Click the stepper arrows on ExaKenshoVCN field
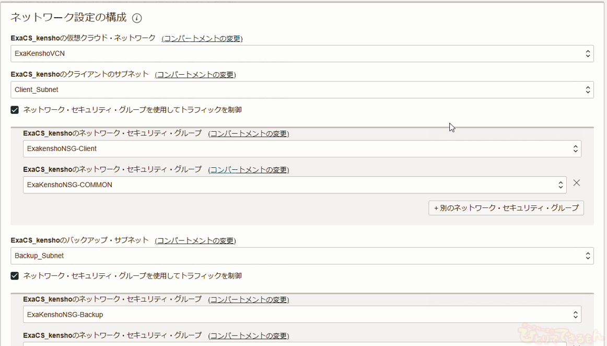The height and width of the screenshot is (346, 607). click(588, 53)
